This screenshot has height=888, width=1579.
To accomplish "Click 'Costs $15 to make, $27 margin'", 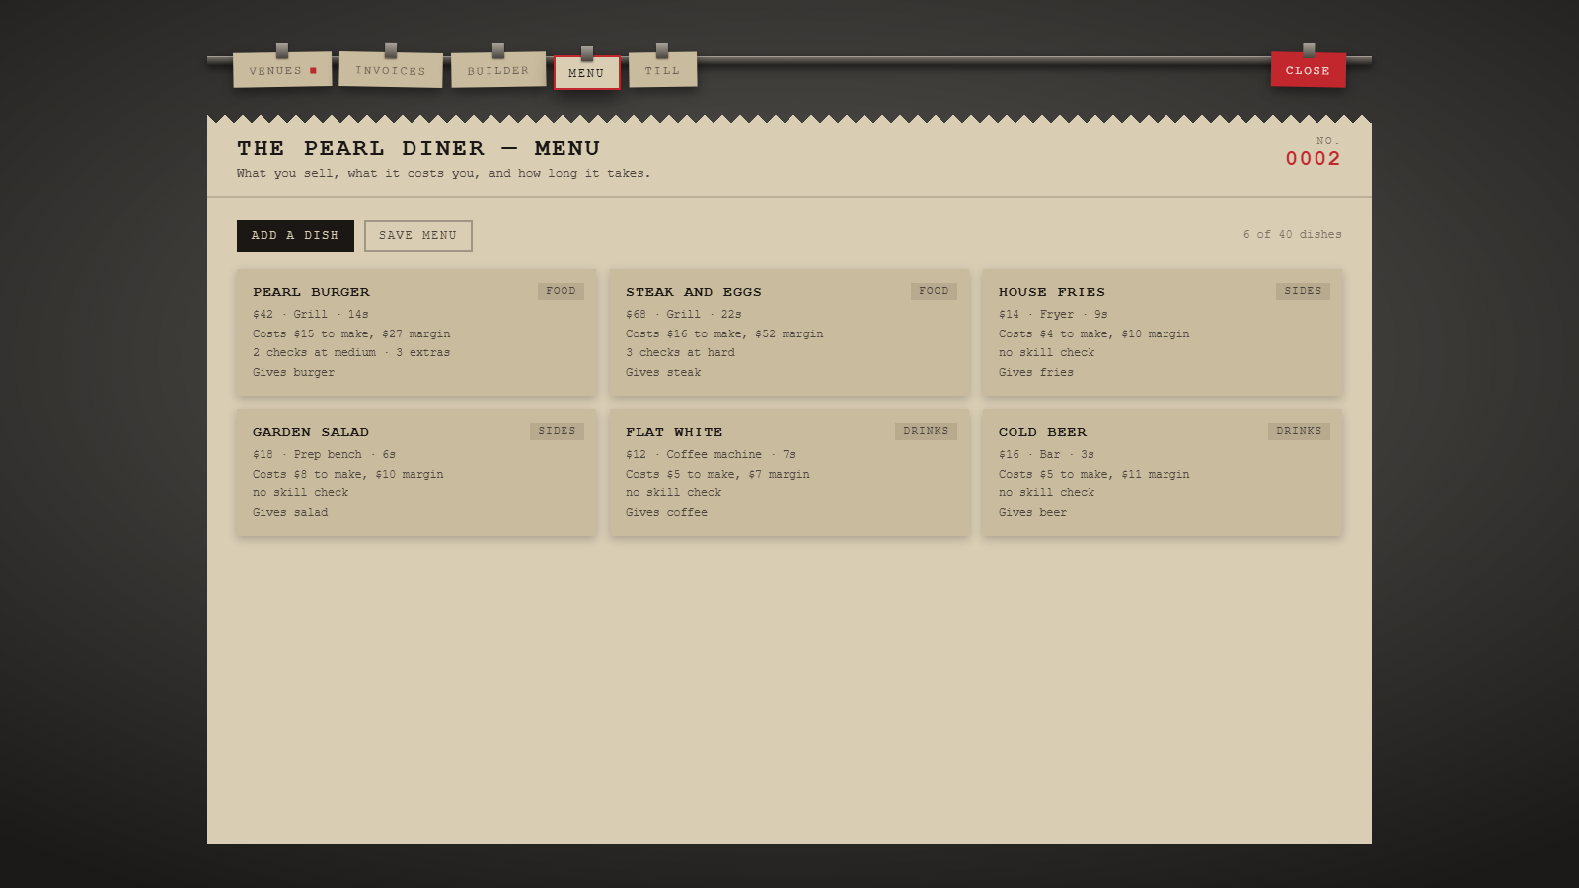I will 351,334.
